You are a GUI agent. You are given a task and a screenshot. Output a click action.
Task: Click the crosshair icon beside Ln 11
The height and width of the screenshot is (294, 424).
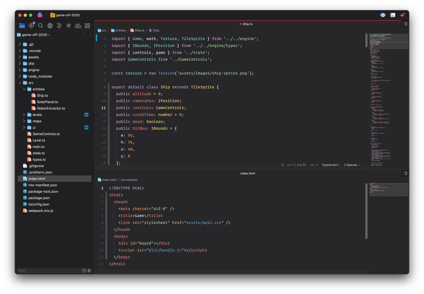(283, 165)
